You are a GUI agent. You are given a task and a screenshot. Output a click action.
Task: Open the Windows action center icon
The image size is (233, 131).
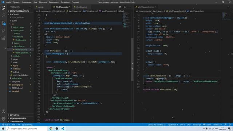pos(229,128)
